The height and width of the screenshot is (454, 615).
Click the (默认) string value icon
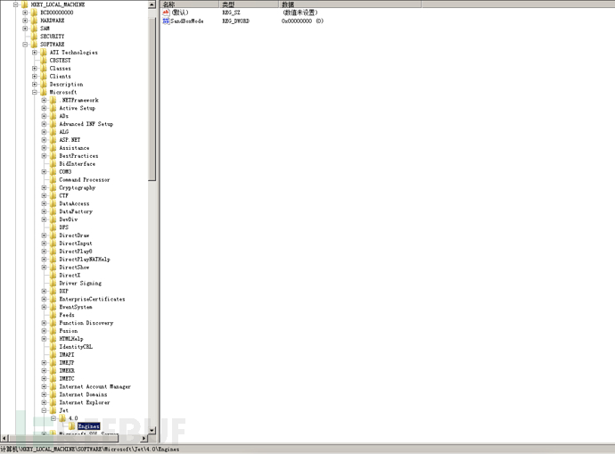pyautogui.click(x=166, y=12)
